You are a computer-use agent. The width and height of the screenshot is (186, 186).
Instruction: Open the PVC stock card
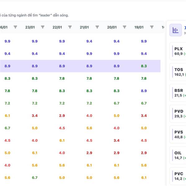[x=179, y=176]
